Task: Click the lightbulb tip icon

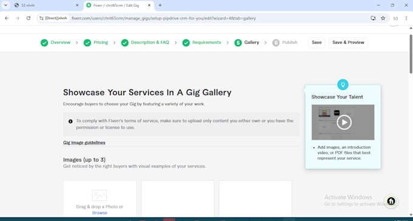Action: coord(343,84)
